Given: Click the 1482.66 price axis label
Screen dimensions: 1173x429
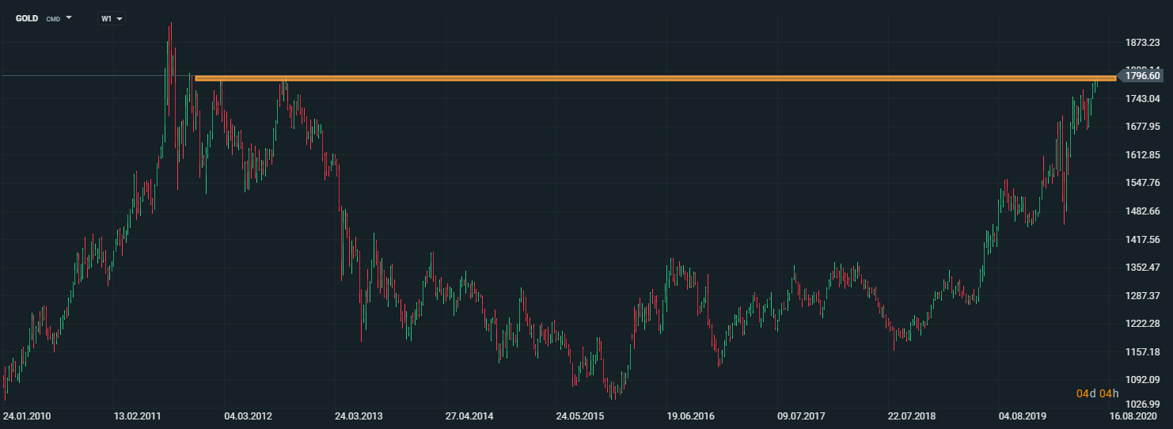Looking at the screenshot, I should (x=1143, y=211).
